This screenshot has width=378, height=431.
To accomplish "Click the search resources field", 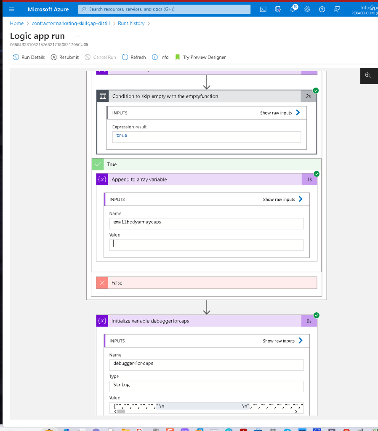I will point(165,9).
